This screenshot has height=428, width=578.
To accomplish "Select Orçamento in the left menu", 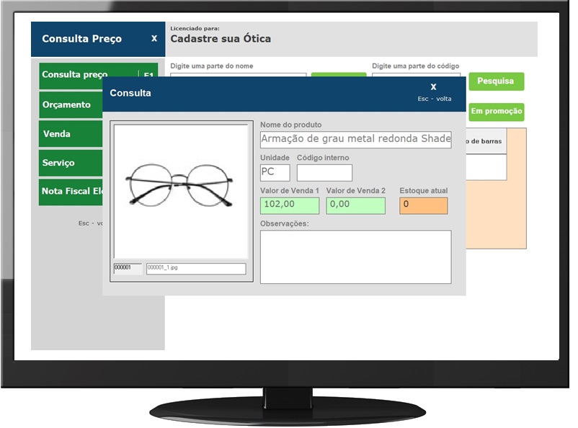I will (67, 104).
